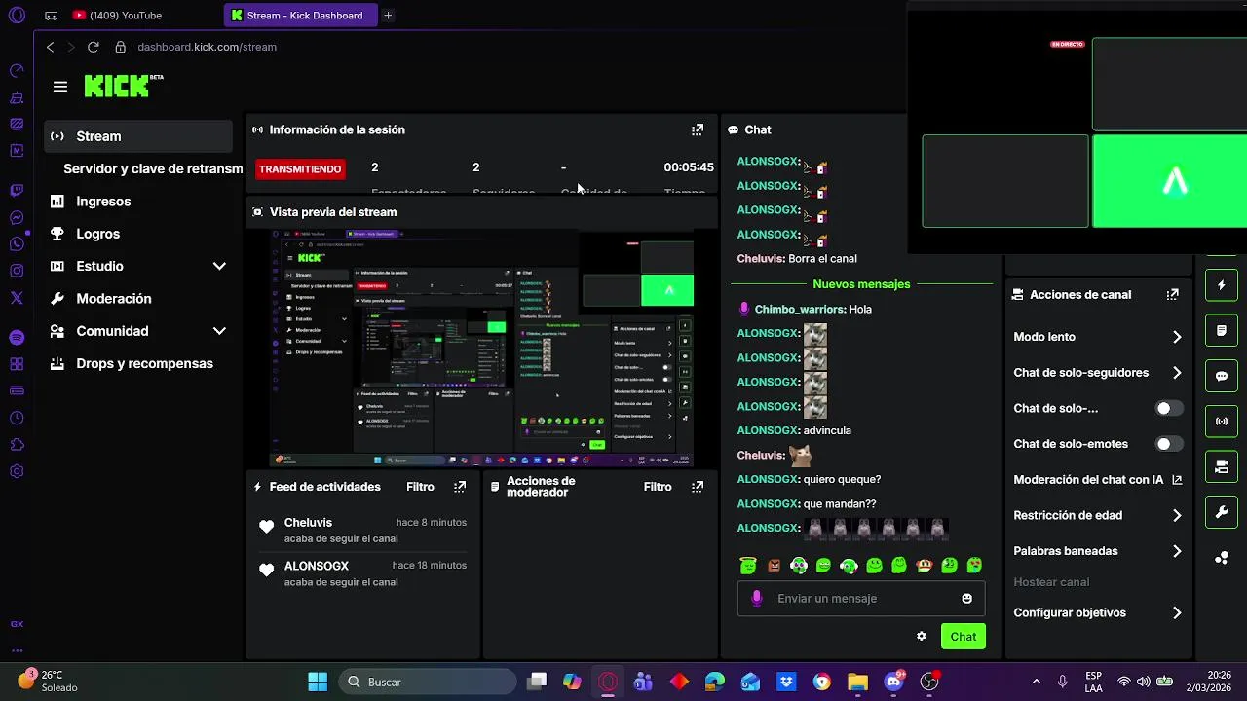Screen dimensions: 1247x701
Task: Open X (Twitter) in Opera sidebar
Action: [x=17, y=299]
